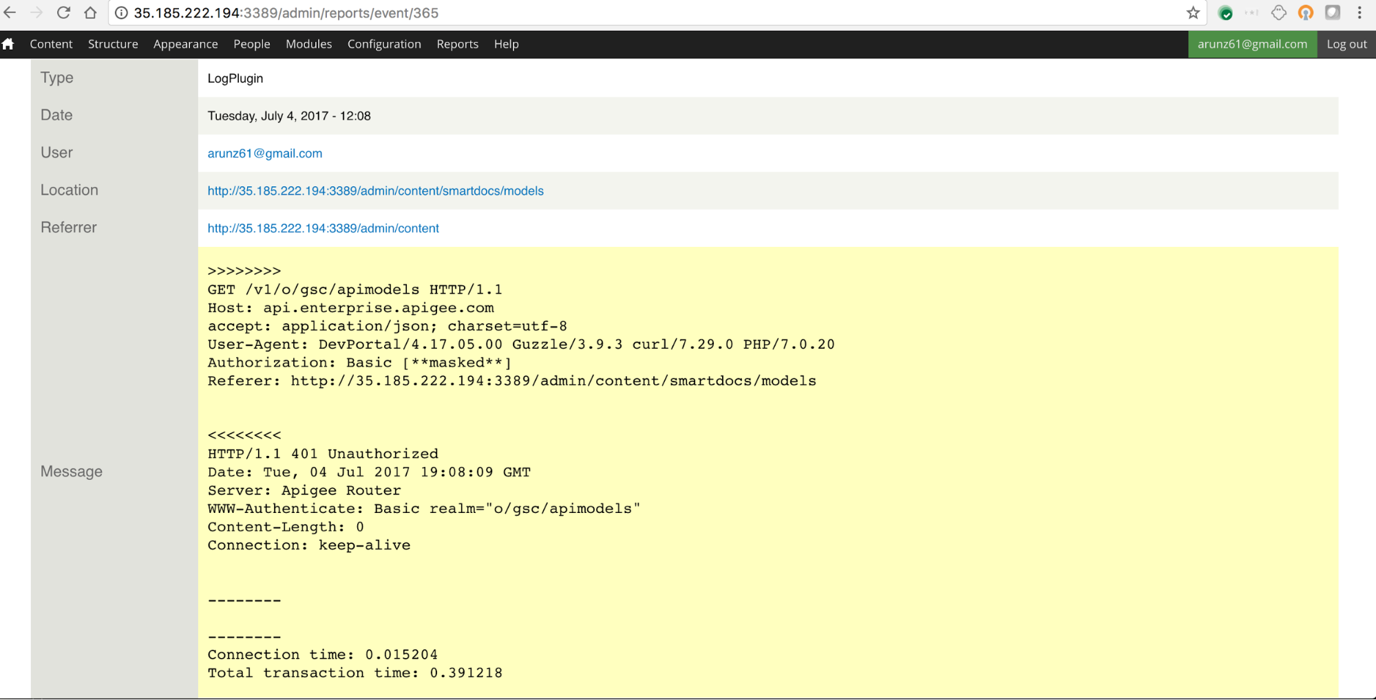
Task: Reload the current page
Action: pyautogui.click(x=63, y=13)
